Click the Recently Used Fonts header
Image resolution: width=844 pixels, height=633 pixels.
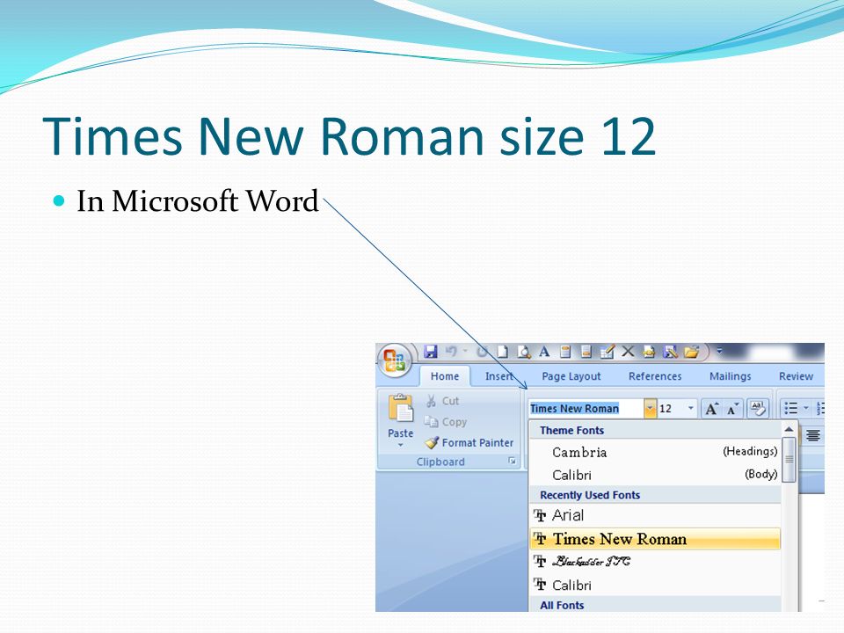coord(655,495)
